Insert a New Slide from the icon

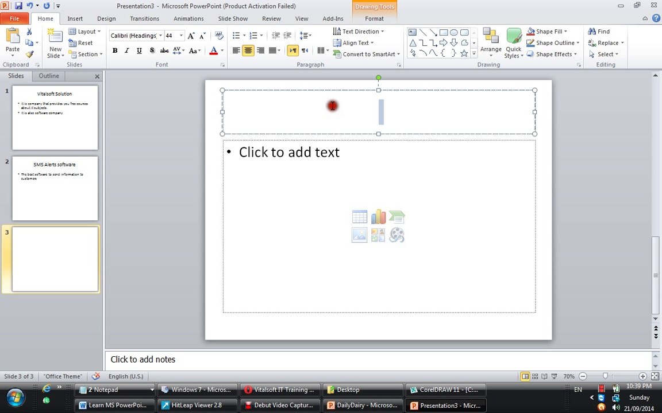point(55,36)
